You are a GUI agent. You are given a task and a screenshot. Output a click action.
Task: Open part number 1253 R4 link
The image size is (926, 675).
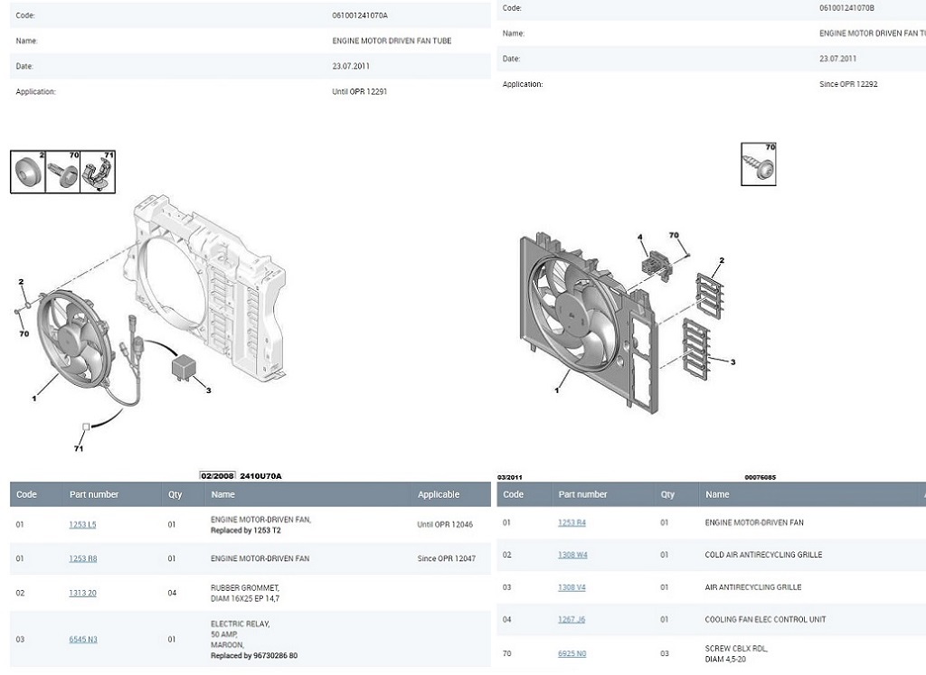tap(572, 523)
